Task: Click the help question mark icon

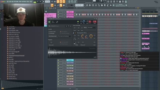Action: [117, 1]
